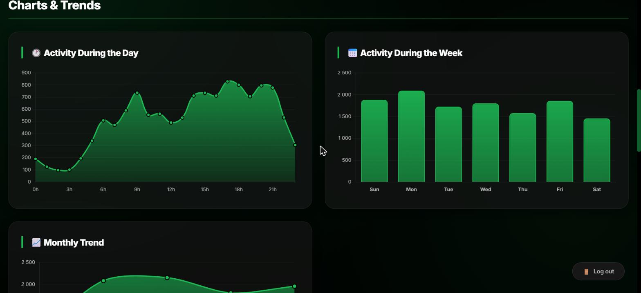Click the Mon axis label
The height and width of the screenshot is (293, 641).
(x=412, y=190)
